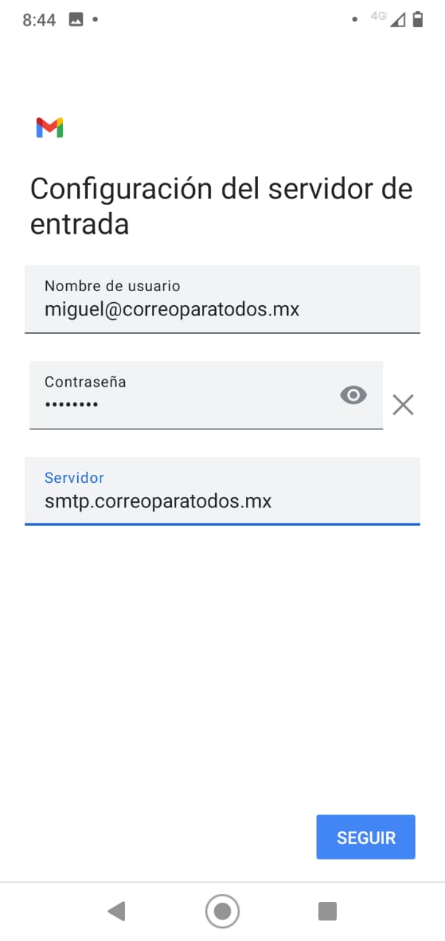Viewport: 445px width, 941px height.
Task: Tap the 8:44 clock in the status bar
Action: point(39,20)
